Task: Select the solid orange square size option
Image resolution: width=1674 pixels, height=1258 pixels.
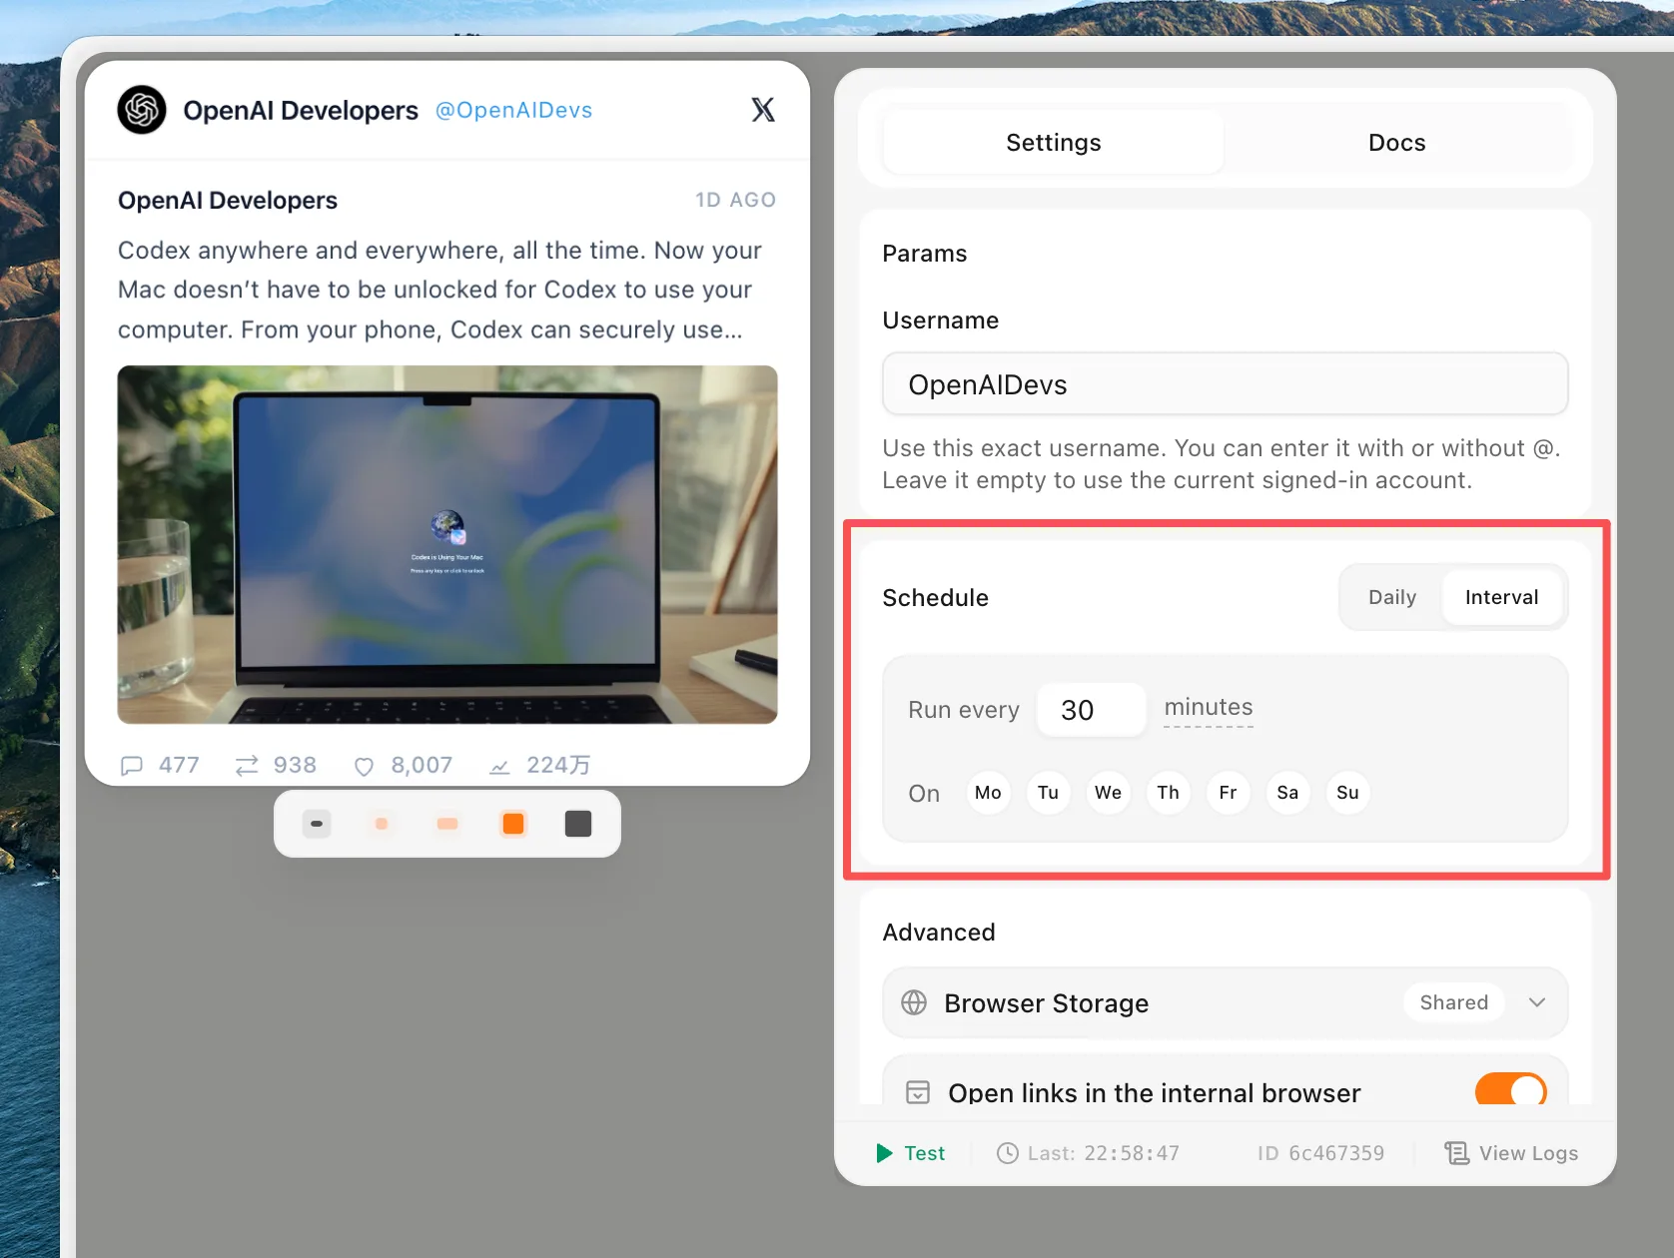Action: coord(513,824)
